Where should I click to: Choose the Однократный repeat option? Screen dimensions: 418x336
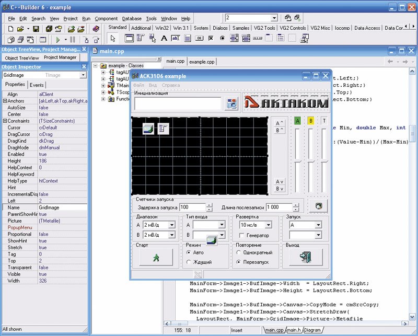coord(239,252)
